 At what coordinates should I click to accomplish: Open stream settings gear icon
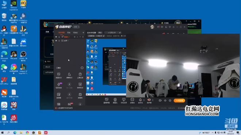point(170,101)
